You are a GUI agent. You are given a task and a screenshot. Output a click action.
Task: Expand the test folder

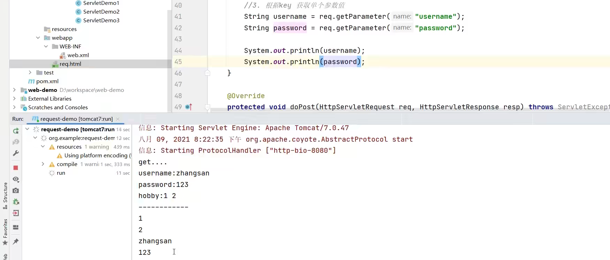point(30,72)
